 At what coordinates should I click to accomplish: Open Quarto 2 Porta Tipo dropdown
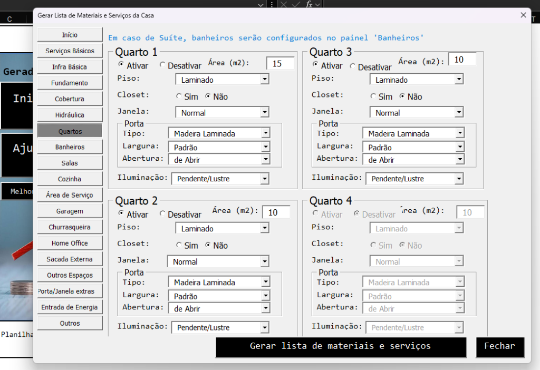coord(266,282)
